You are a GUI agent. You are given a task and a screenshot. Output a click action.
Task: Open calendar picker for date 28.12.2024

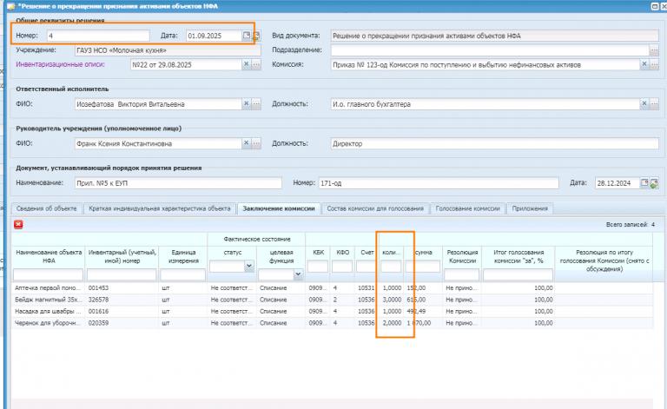point(644,183)
